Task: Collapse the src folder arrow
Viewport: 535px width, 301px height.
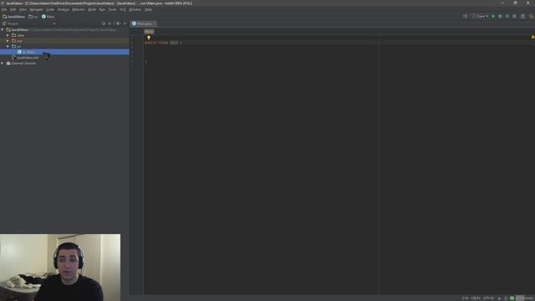Action: tap(8, 47)
